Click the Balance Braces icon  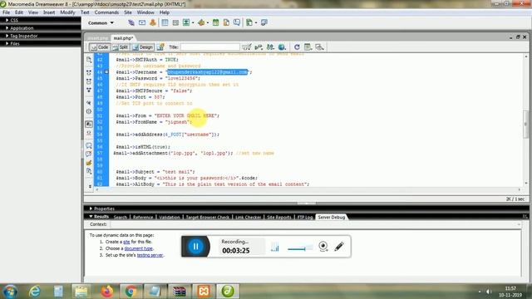89,111
